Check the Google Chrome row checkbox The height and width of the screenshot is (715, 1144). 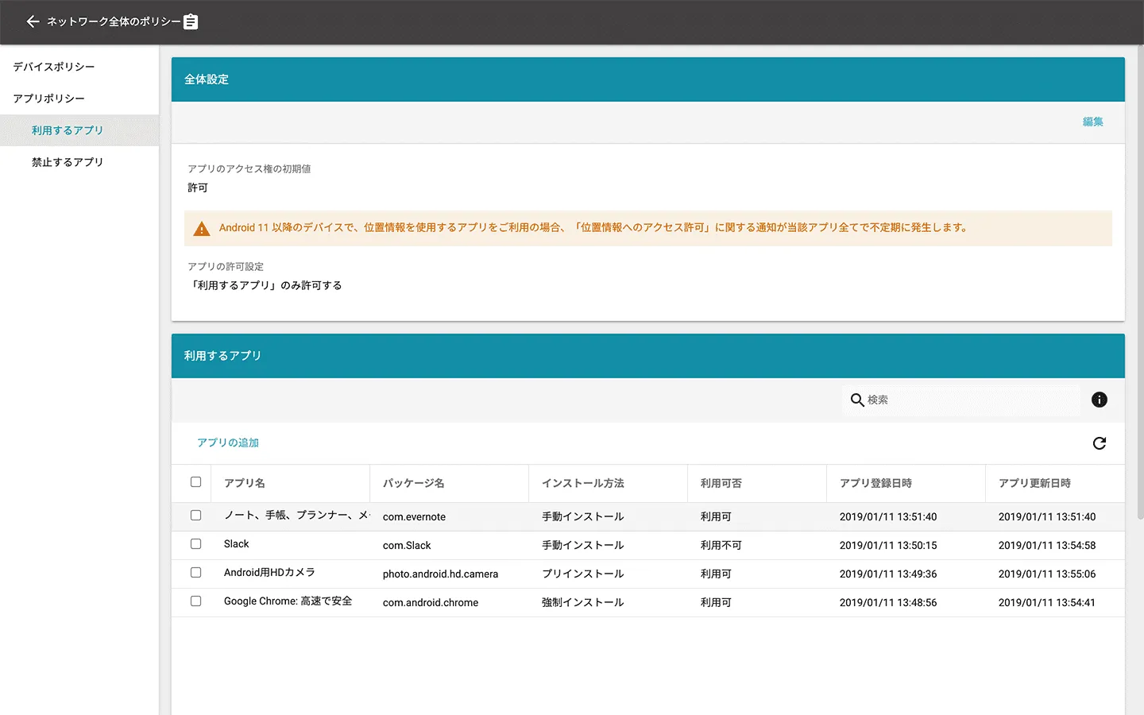point(195,601)
